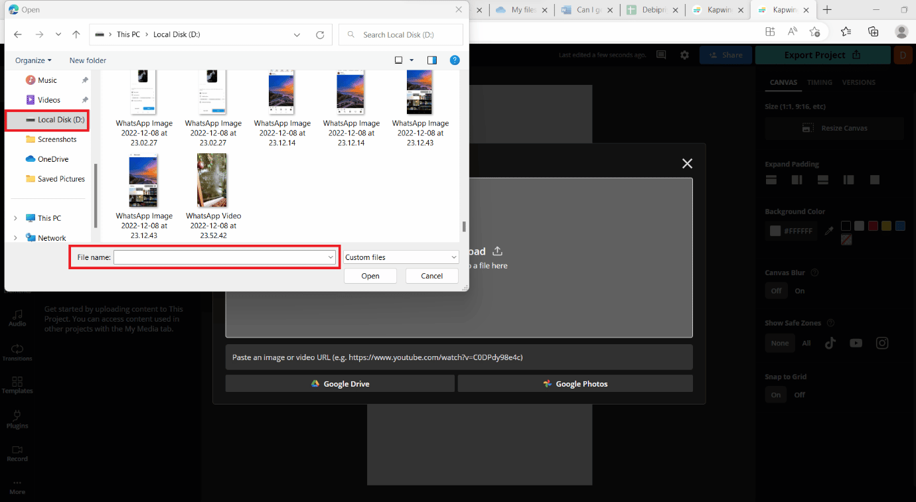Apply left expand padding option
This screenshot has height=502, width=916.
pyautogui.click(x=848, y=180)
